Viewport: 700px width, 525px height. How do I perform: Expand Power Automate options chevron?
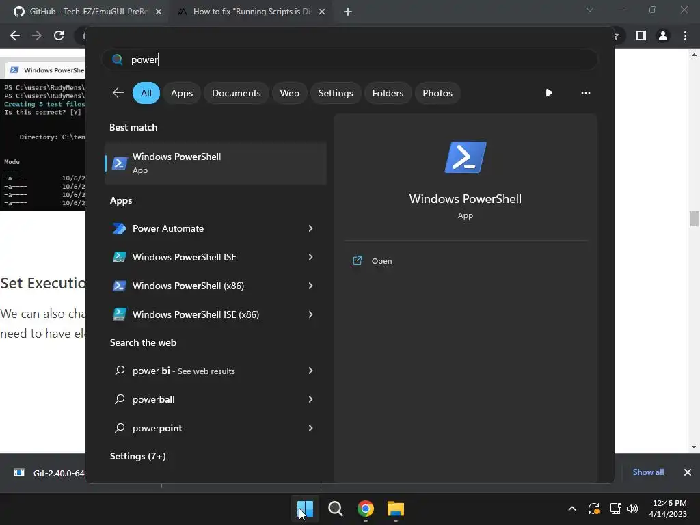coord(311,228)
